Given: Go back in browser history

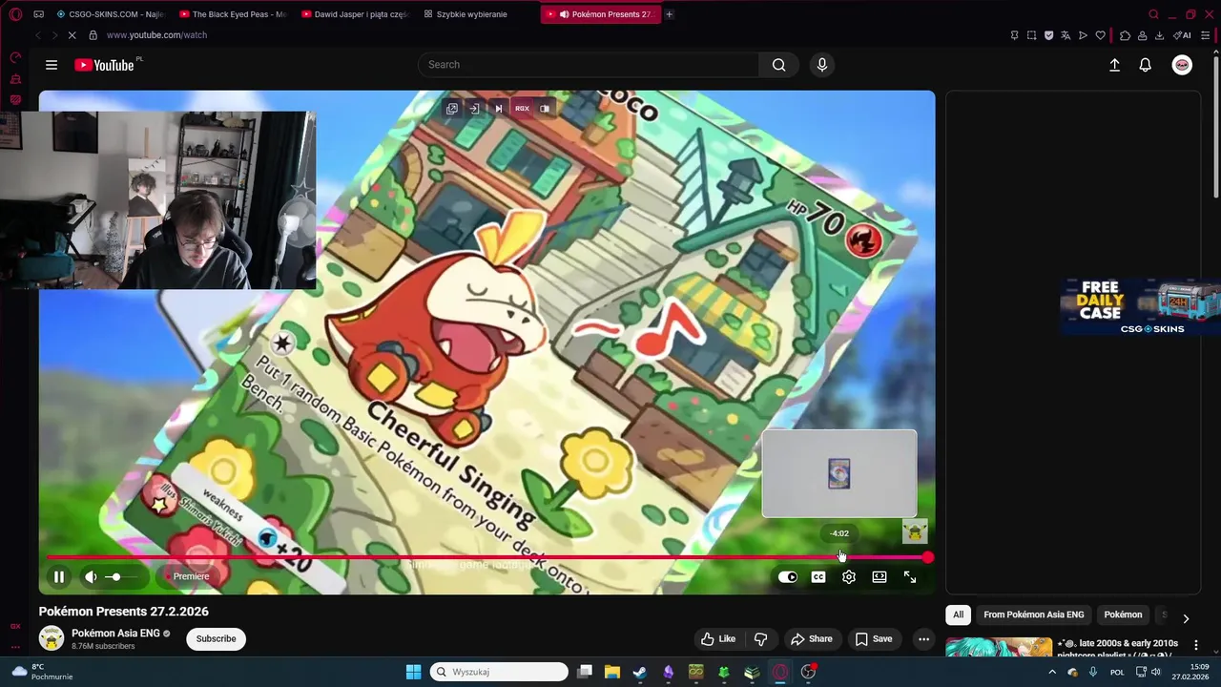Looking at the screenshot, I should (37, 35).
